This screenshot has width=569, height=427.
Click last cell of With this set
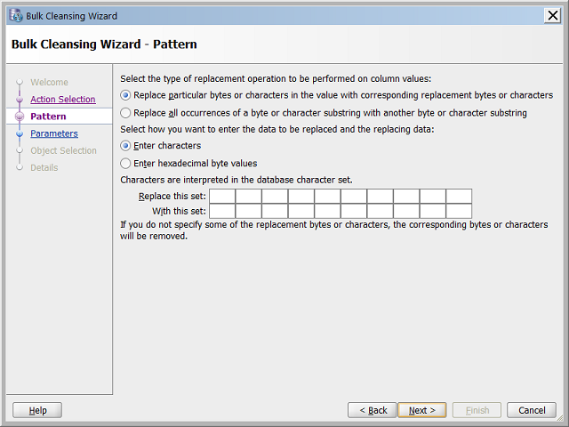click(459, 211)
